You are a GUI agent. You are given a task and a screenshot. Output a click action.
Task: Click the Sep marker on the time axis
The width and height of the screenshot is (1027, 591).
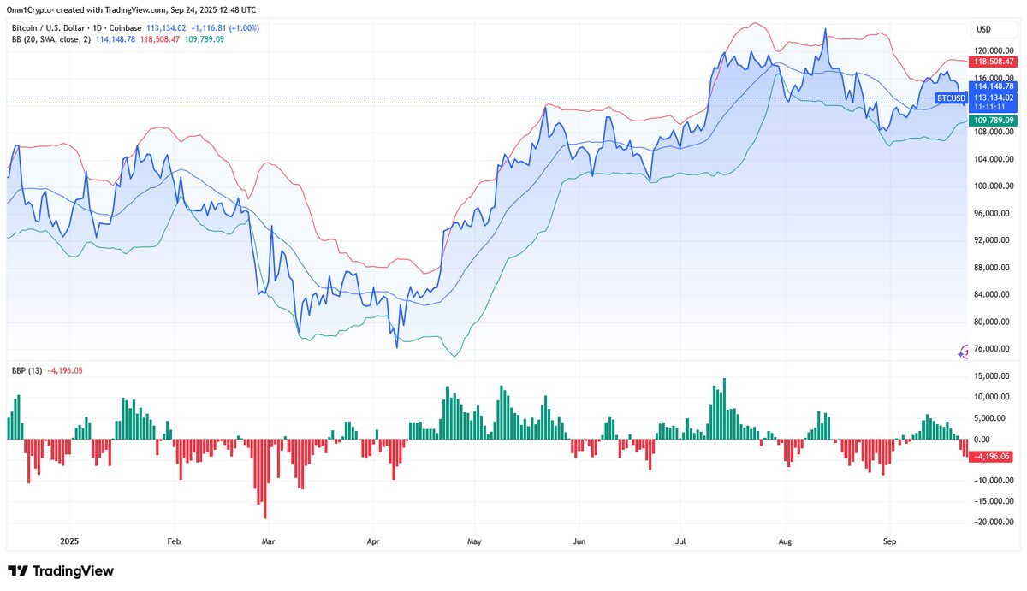pos(888,541)
